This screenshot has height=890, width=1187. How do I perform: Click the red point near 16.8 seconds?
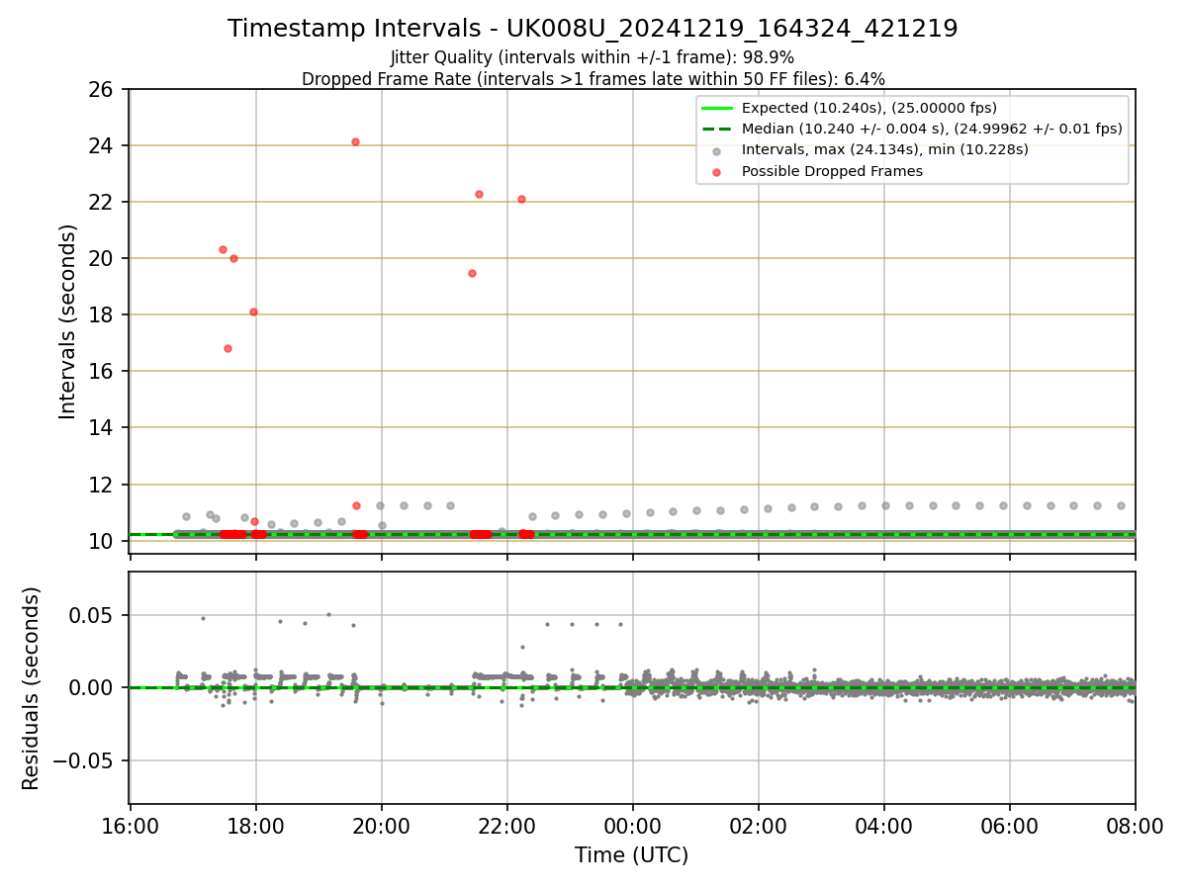click(228, 348)
